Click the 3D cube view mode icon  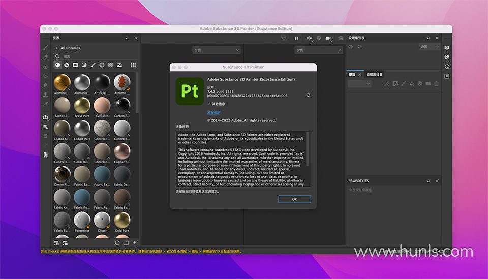[x=319, y=38]
